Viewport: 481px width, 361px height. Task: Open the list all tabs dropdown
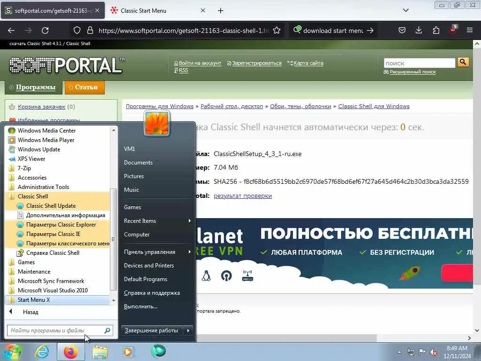pyautogui.click(x=405, y=10)
